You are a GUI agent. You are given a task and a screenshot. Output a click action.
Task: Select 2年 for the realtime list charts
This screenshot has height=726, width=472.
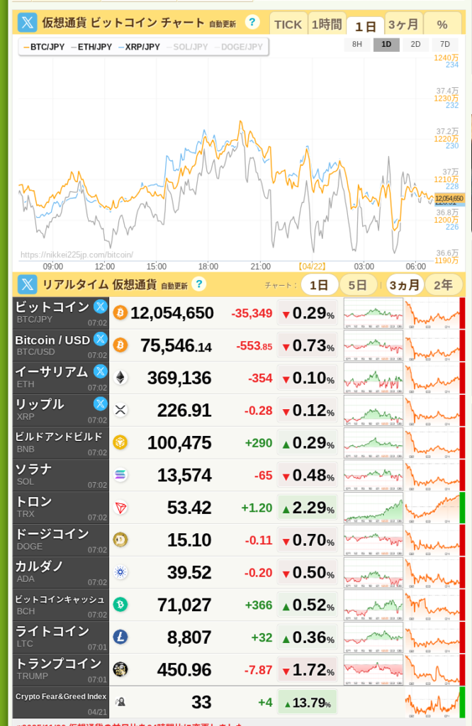pos(443,285)
